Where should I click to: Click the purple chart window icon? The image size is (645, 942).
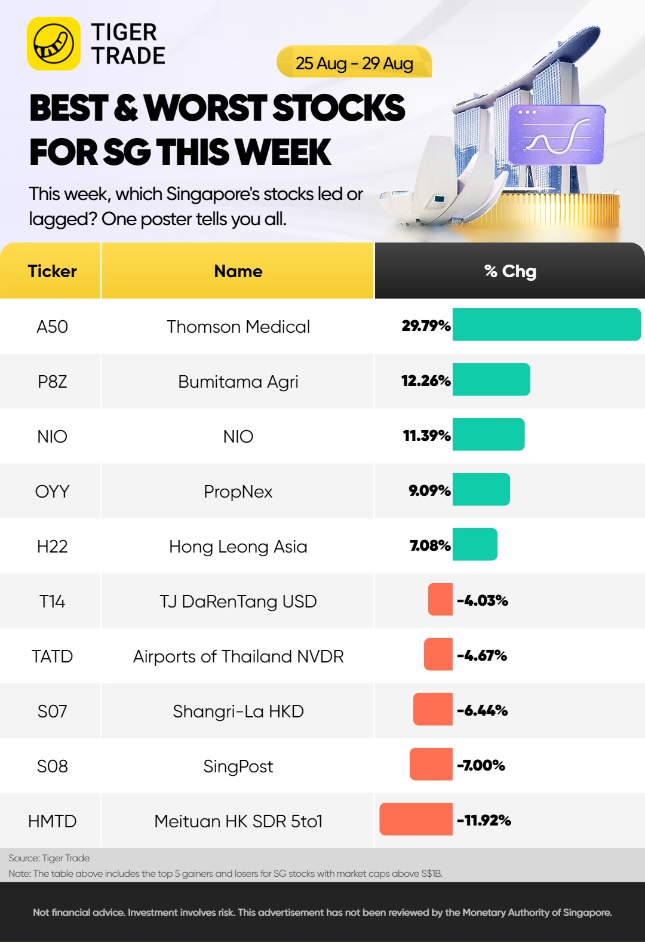click(557, 135)
